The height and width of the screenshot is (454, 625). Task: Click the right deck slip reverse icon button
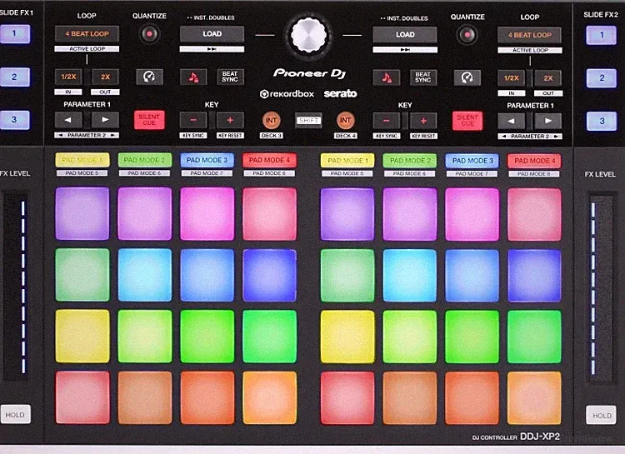tap(467, 77)
